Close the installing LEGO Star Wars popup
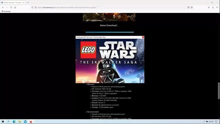 [x=143, y=37]
